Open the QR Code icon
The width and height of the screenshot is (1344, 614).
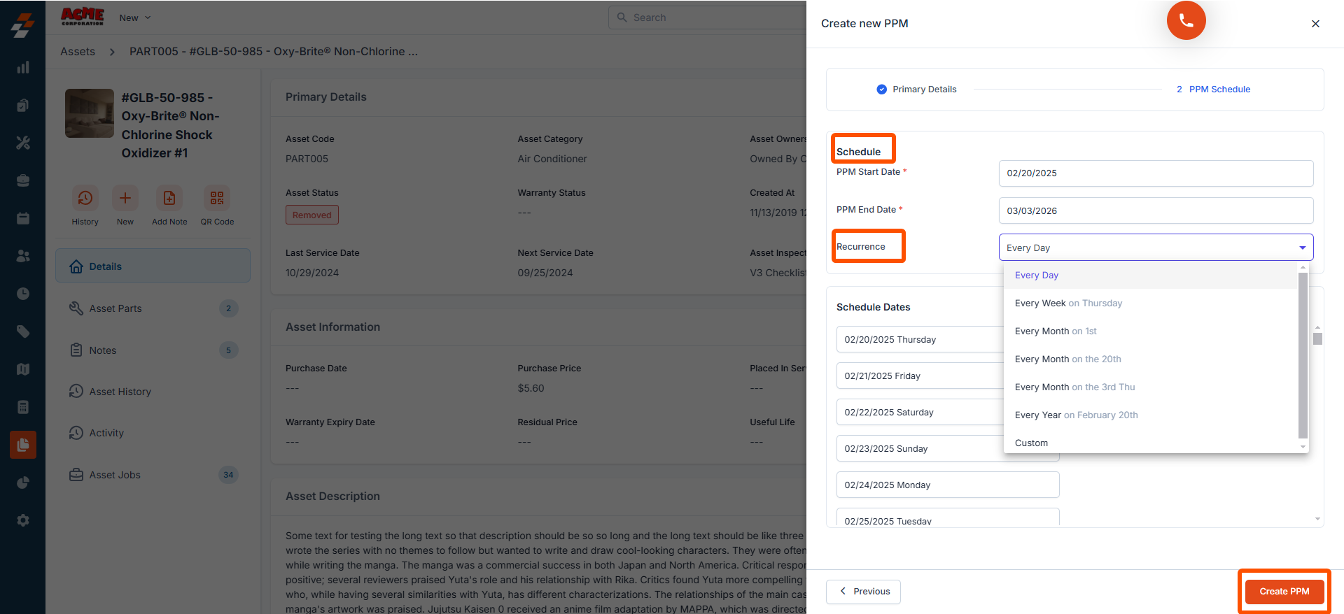coord(217,198)
